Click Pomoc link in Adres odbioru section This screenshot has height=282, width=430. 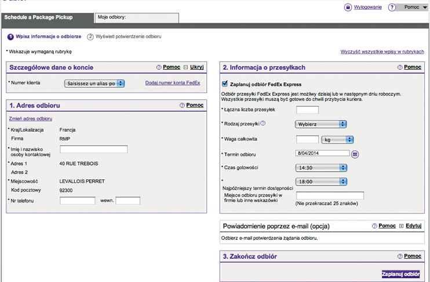click(x=195, y=105)
